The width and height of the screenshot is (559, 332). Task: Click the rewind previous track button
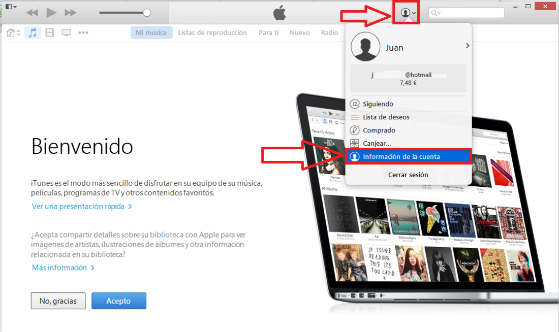tap(32, 13)
